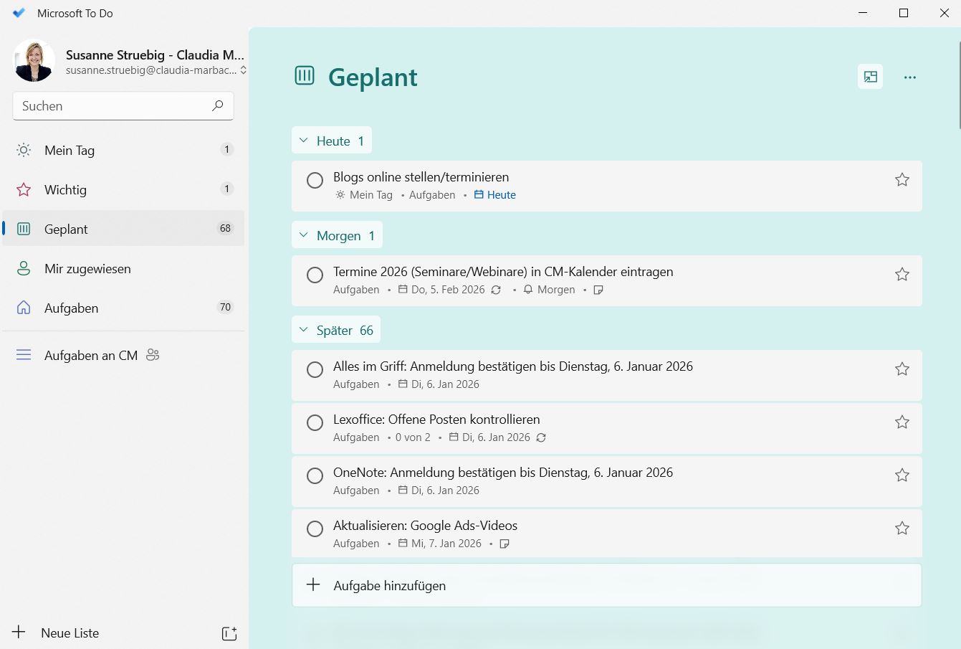Screen dimensions: 961x649
Task: Star the 'Lexoffice: Offene Posten' task
Action: 902,422
